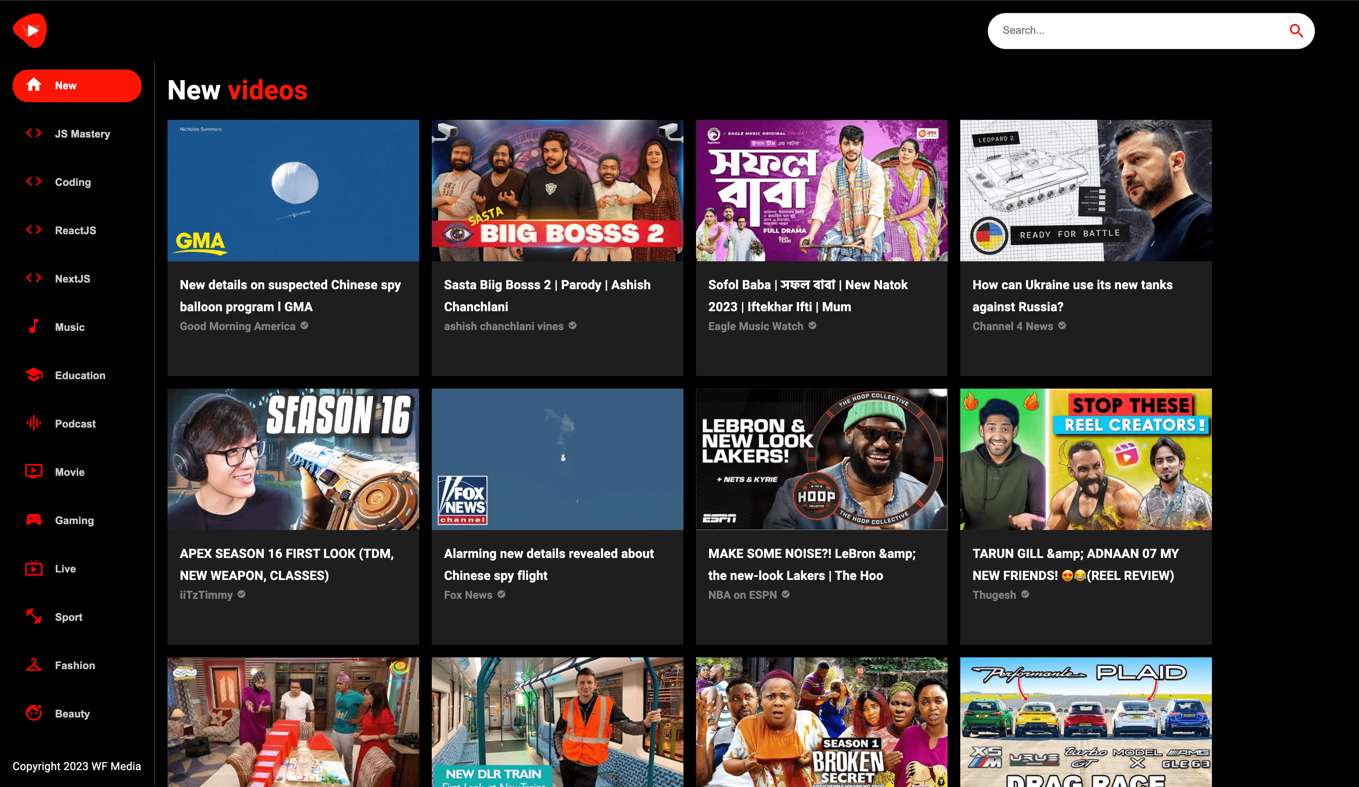Click the music note icon
Screen dimensions: 1359x787
tap(34, 327)
